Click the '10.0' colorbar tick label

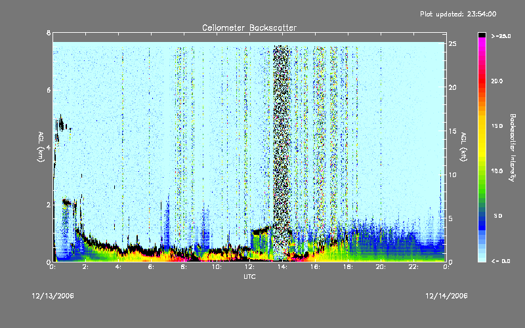coord(497,171)
